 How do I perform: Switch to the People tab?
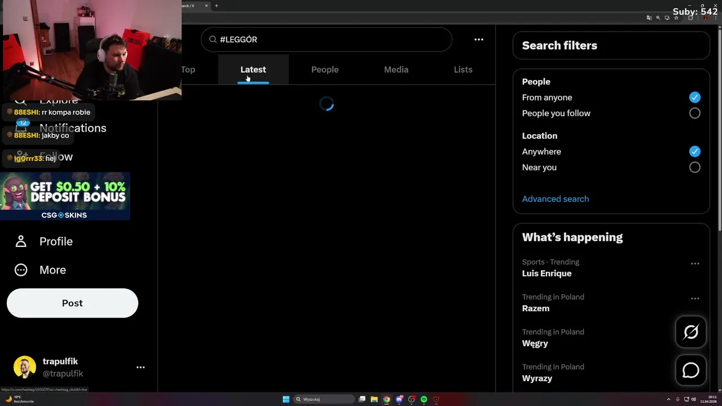pyautogui.click(x=325, y=69)
